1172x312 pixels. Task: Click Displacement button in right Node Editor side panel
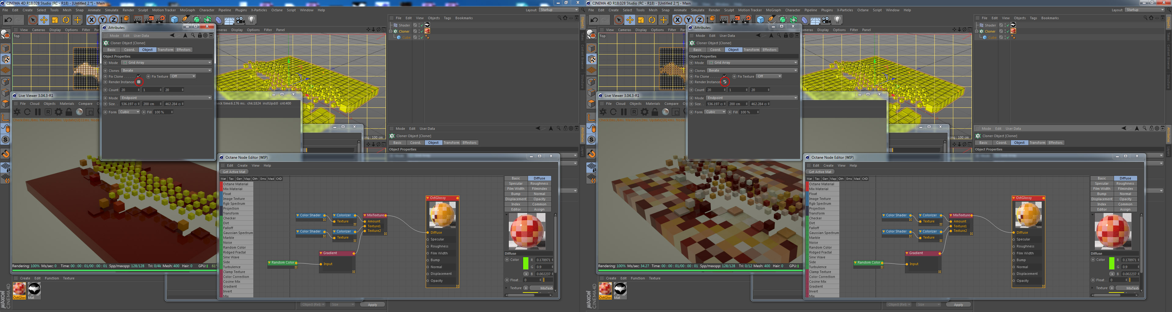pyautogui.click(x=1101, y=199)
